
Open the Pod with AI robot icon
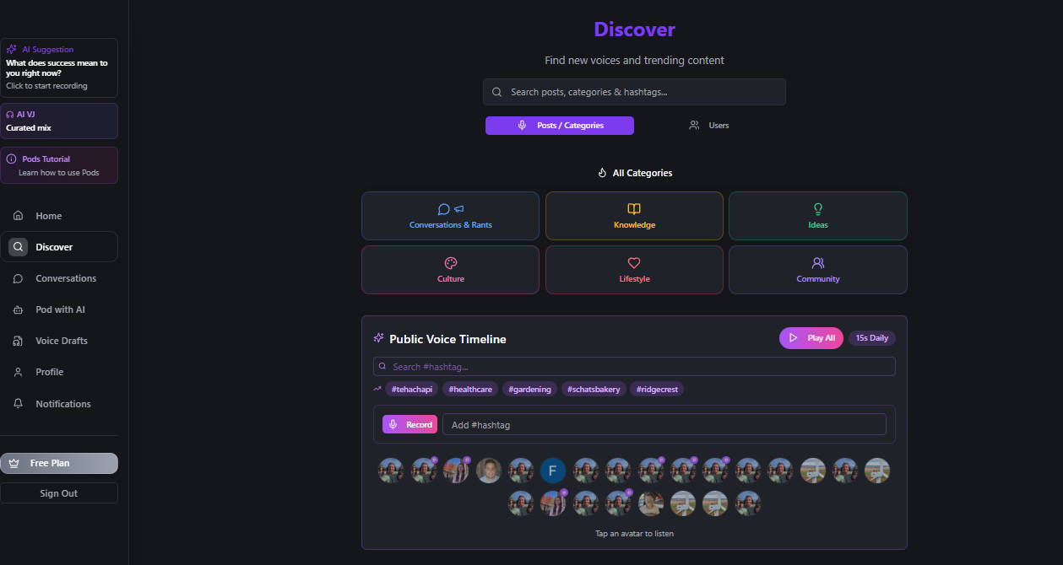coord(18,309)
